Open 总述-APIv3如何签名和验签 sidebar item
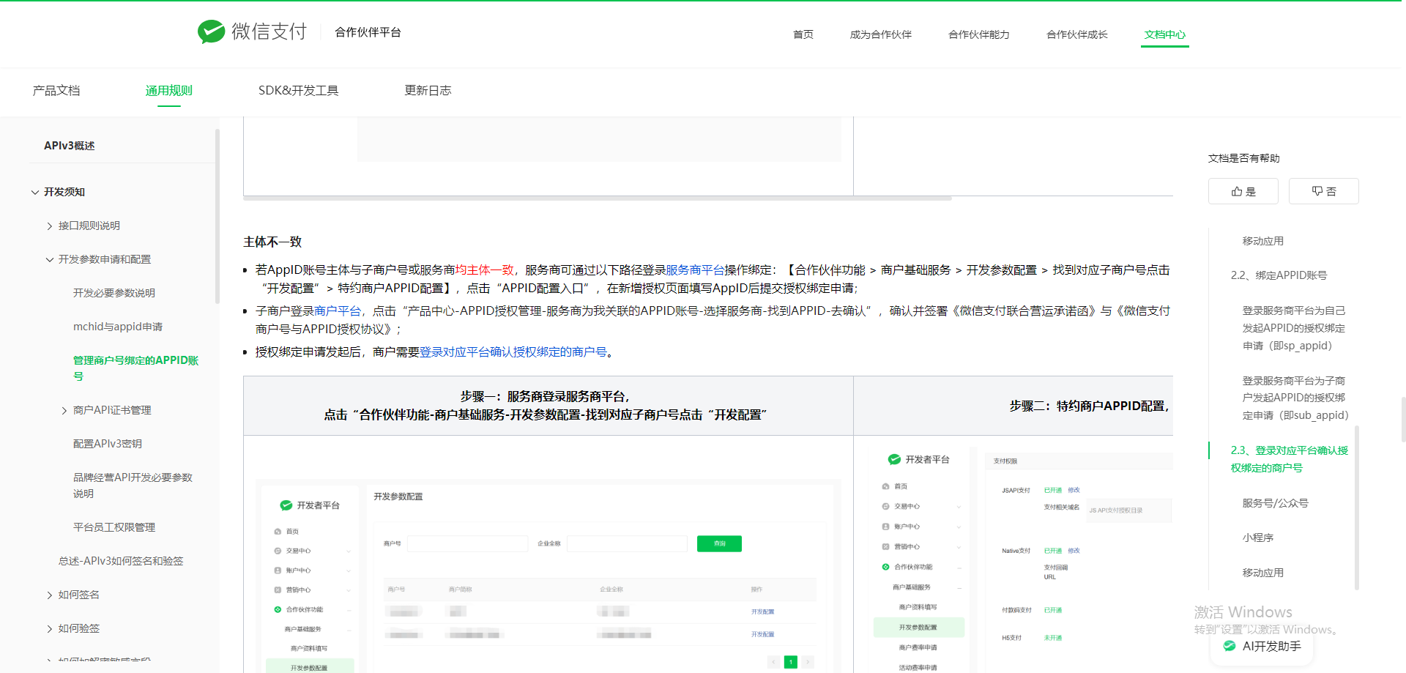Viewport: 1406px width, 673px height. click(x=121, y=561)
